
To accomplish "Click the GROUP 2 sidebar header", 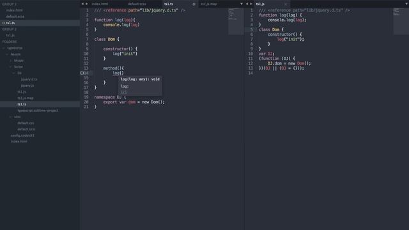I will (x=9, y=29).
